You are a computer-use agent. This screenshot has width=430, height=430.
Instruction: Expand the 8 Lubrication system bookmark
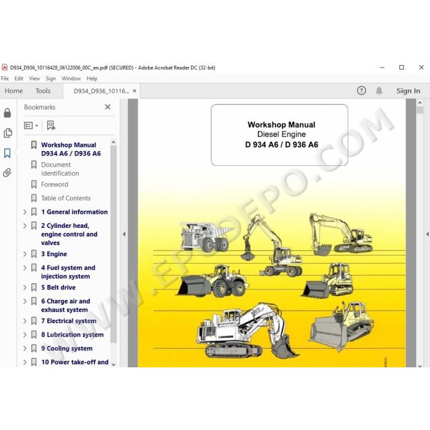pyautogui.click(x=25, y=335)
